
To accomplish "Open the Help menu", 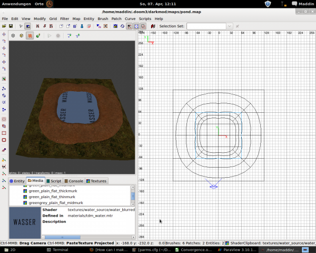I will pos(159,19).
